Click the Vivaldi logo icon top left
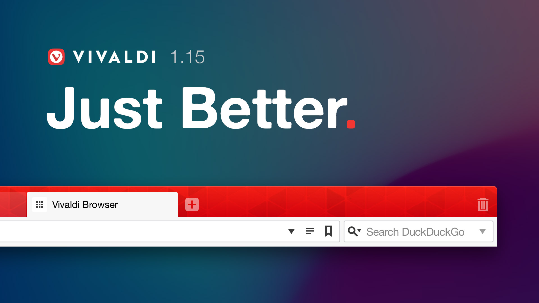This screenshot has width=539, height=303. [x=56, y=56]
